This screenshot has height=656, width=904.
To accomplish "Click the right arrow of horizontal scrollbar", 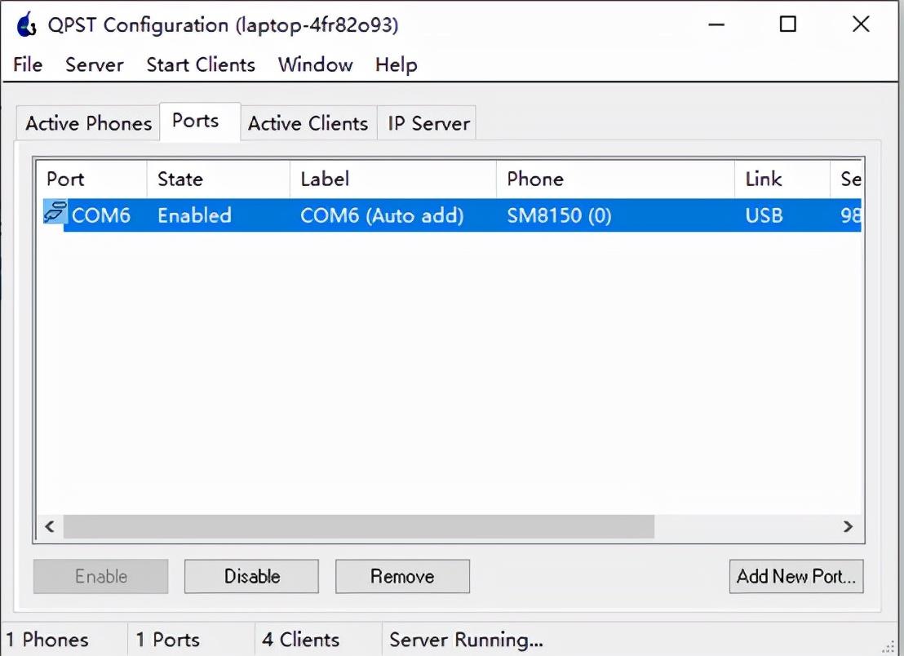I will click(x=848, y=526).
